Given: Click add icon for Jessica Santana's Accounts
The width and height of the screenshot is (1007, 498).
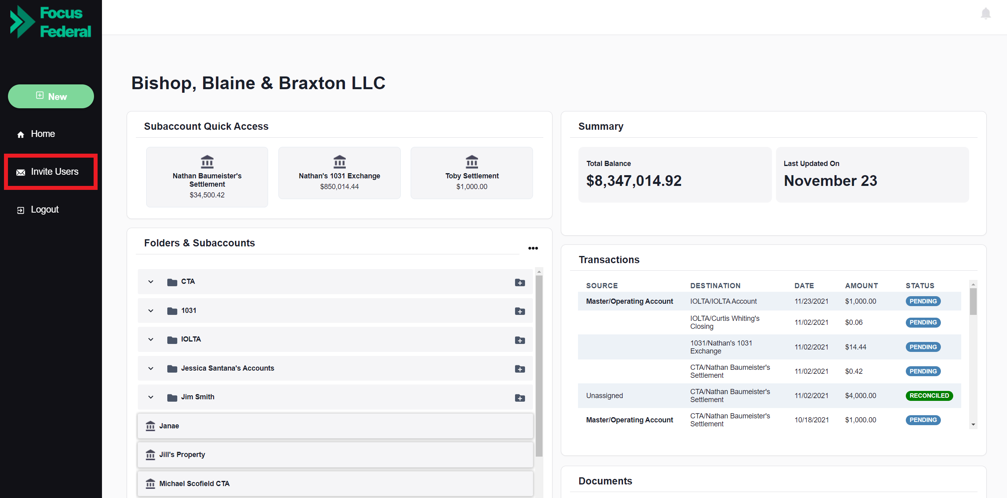Looking at the screenshot, I should (x=520, y=369).
